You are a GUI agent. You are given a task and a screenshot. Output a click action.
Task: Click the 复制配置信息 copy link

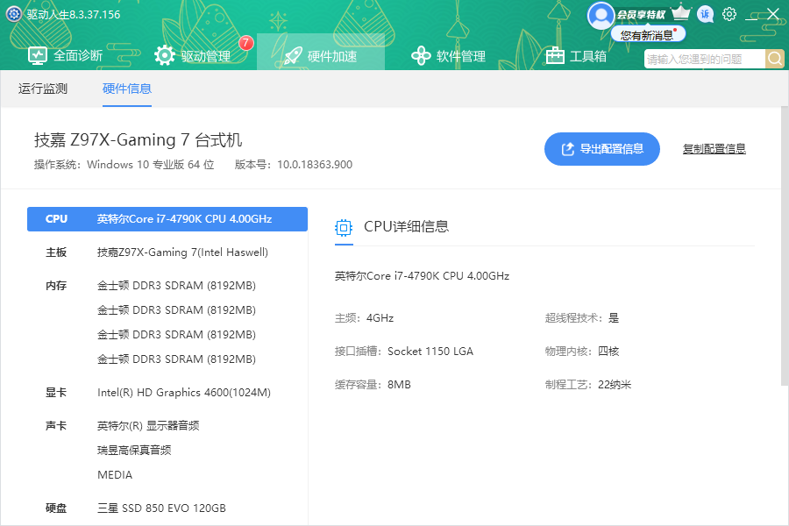pyautogui.click(x=714, y=149)
